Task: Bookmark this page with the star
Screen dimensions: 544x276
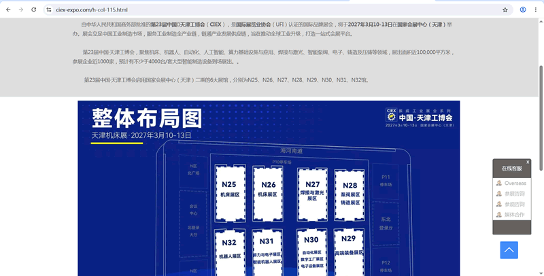Action: click(x=505, y=10)
